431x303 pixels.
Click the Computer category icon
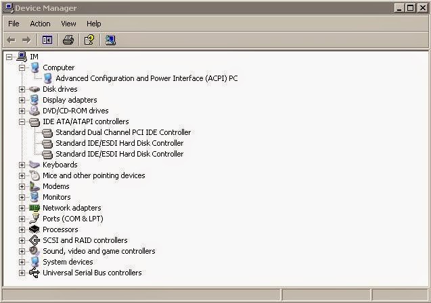(x=35, y=67)
